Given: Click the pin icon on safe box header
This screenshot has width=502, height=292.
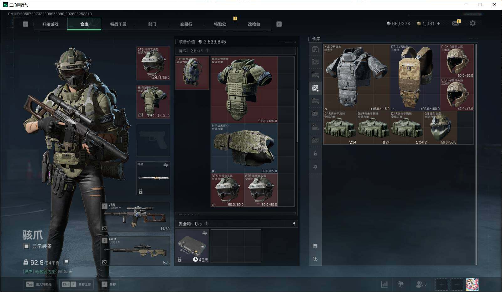Looking at the screenshot, I should 294,224.
